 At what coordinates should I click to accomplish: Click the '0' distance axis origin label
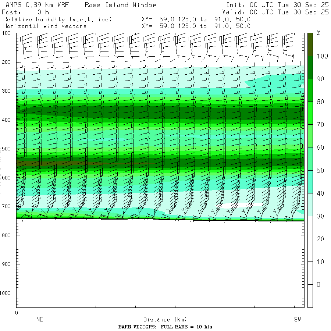[17, 313]
